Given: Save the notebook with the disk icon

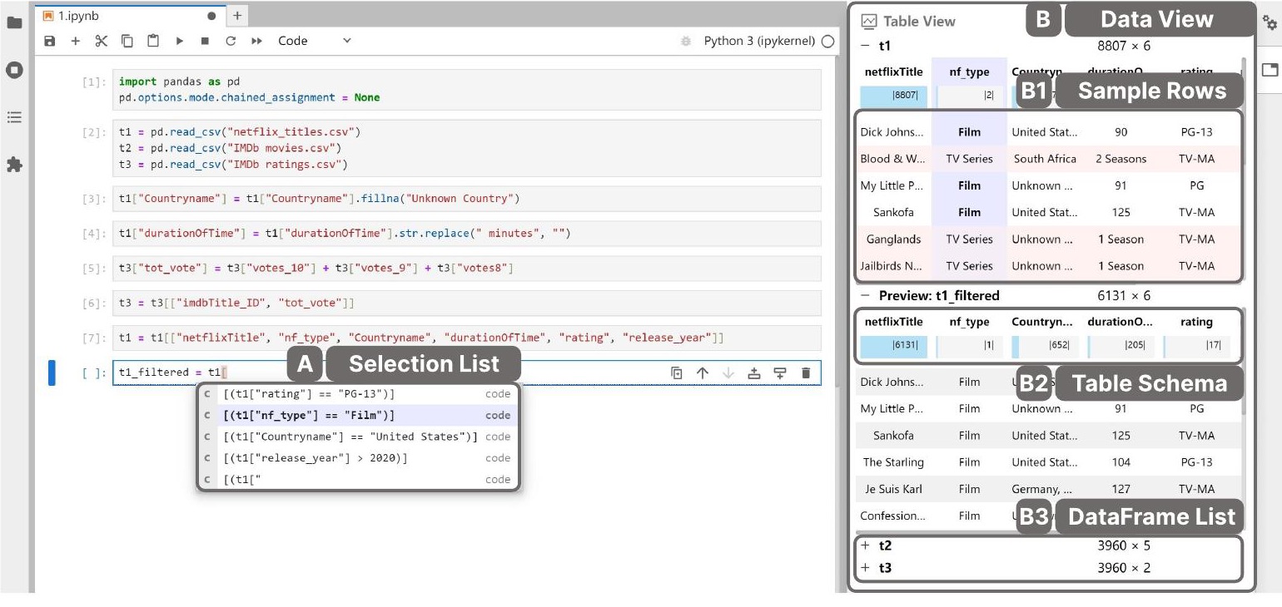Looking at the screenshot, I should pos(50,41).
